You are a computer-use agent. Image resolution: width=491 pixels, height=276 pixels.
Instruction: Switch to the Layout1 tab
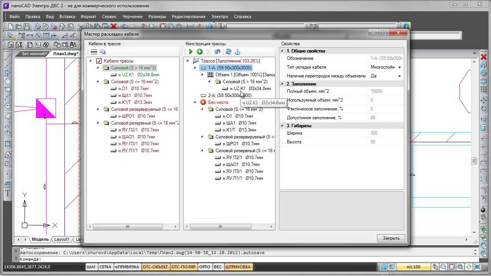[62, 239]
